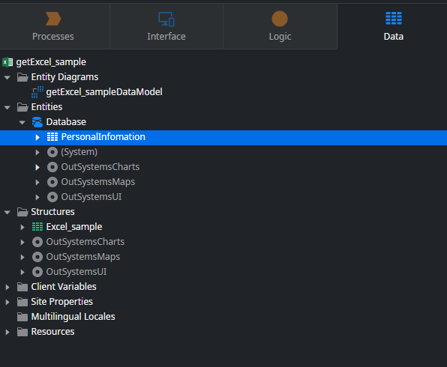Image resolution: width=447 pixels, height=367 pixels.
Task: Collapse the Entity Diagrams folder
Action: pyautogui.click(x=7, y=77)
